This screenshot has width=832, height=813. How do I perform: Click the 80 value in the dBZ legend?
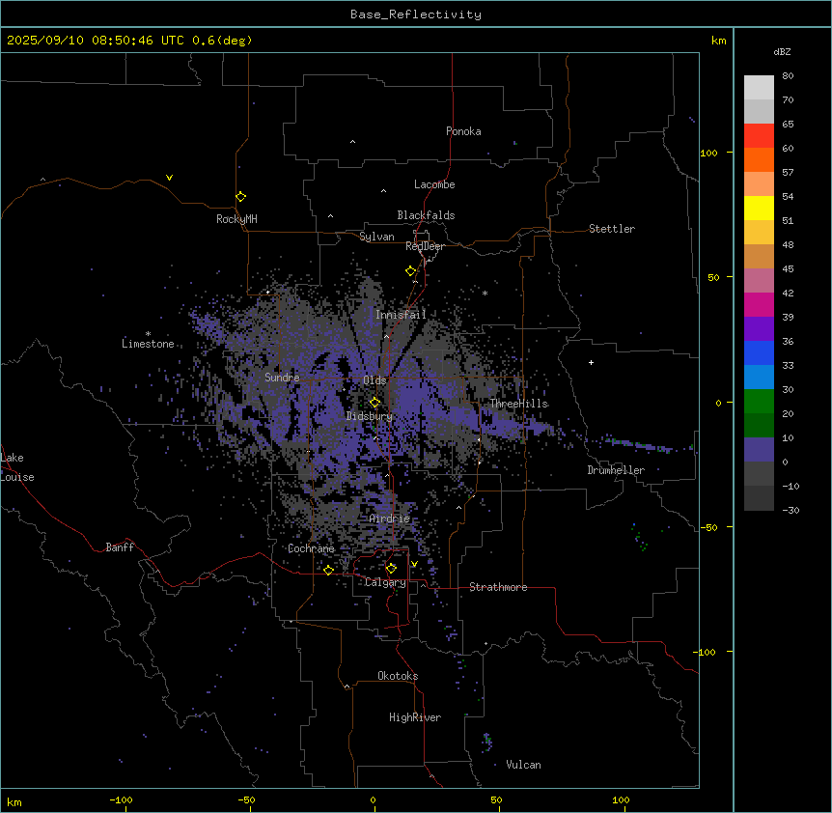pyautogui.click(x=788, y=76)
